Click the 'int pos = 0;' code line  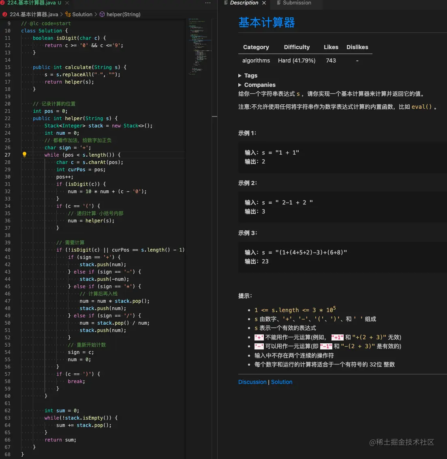pyautogui.click(x=50, y=111)
